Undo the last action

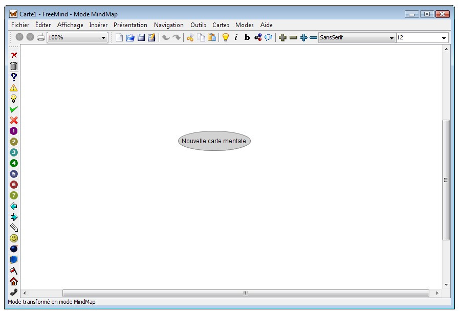pos(166,37)
